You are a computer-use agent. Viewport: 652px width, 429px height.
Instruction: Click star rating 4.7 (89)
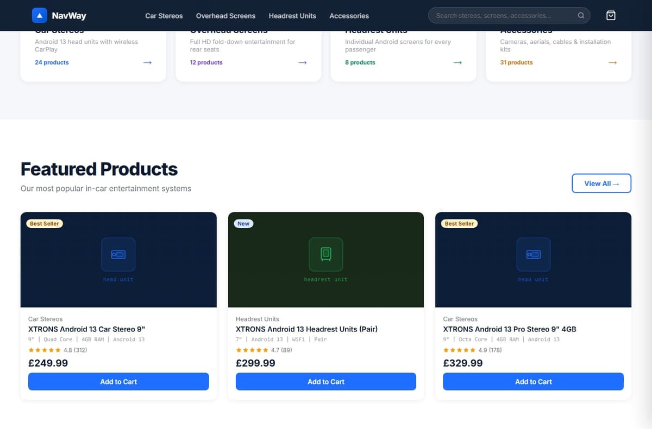pos(264,350)
